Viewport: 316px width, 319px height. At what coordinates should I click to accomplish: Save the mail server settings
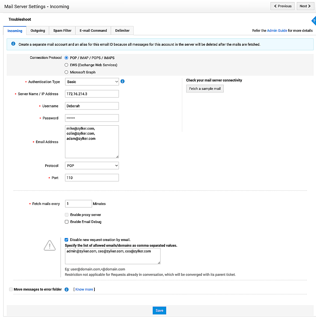point(159,310)
